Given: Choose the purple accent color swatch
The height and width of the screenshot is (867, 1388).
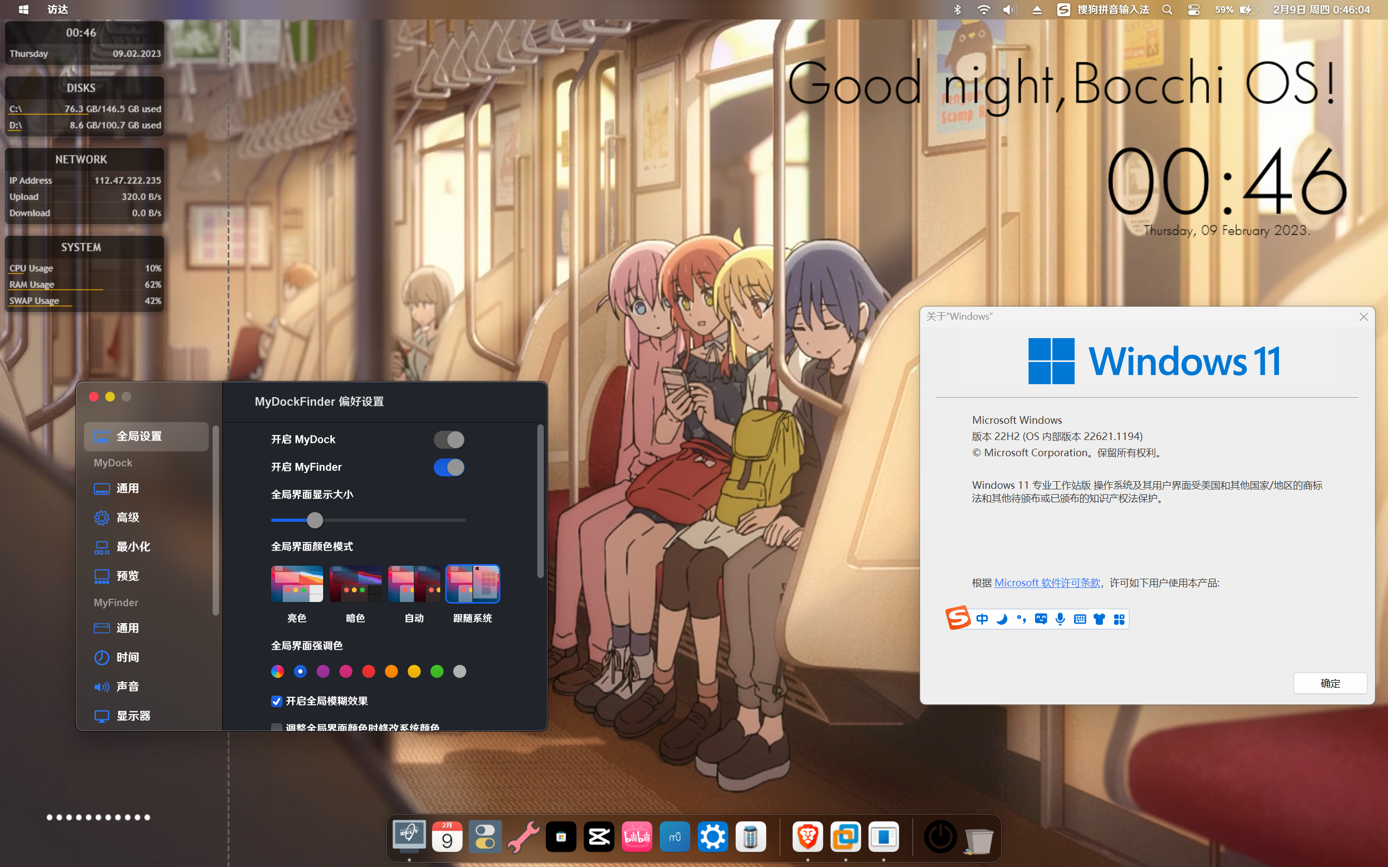Looking at the screenshot, I should tap(323, 671).
